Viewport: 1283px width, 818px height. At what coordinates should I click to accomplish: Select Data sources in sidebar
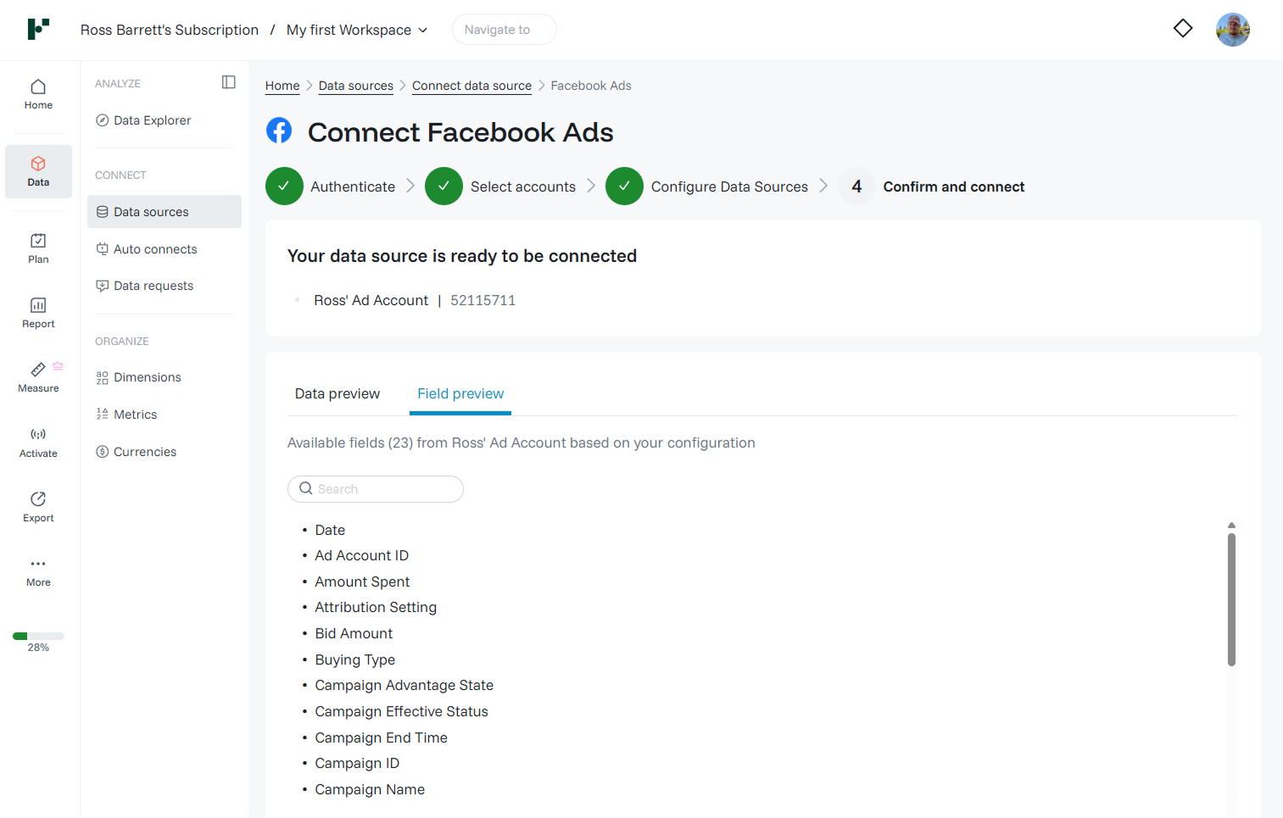pos(165,212)
